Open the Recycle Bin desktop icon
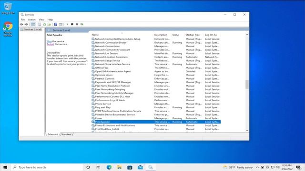 point(8,8)
